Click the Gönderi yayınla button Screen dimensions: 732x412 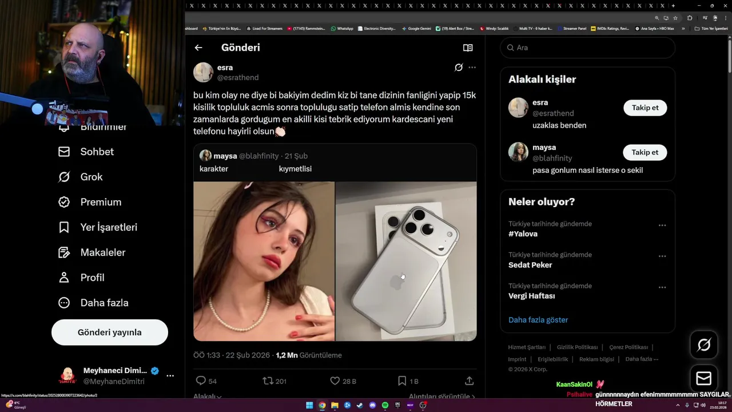110,332
